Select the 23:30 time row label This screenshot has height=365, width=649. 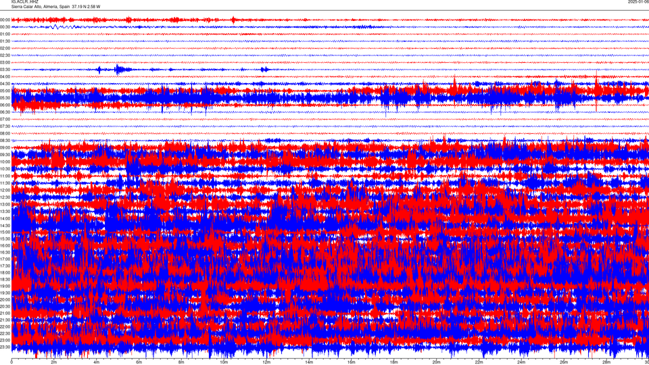(x=5, y=347)
